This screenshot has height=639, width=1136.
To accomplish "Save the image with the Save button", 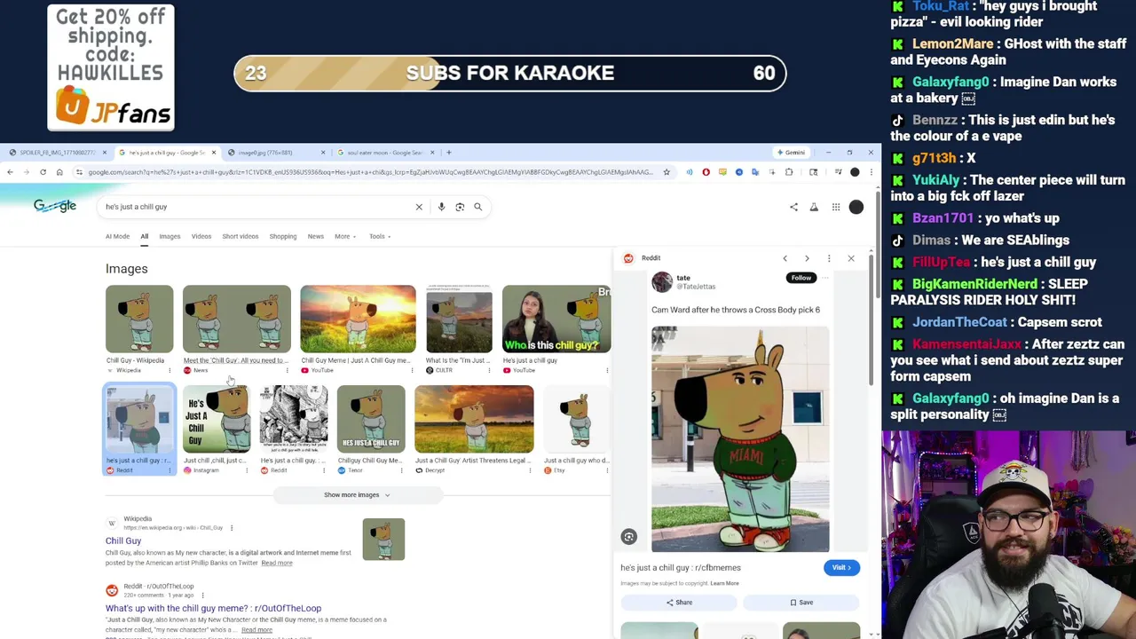I will tap(801, 603).
